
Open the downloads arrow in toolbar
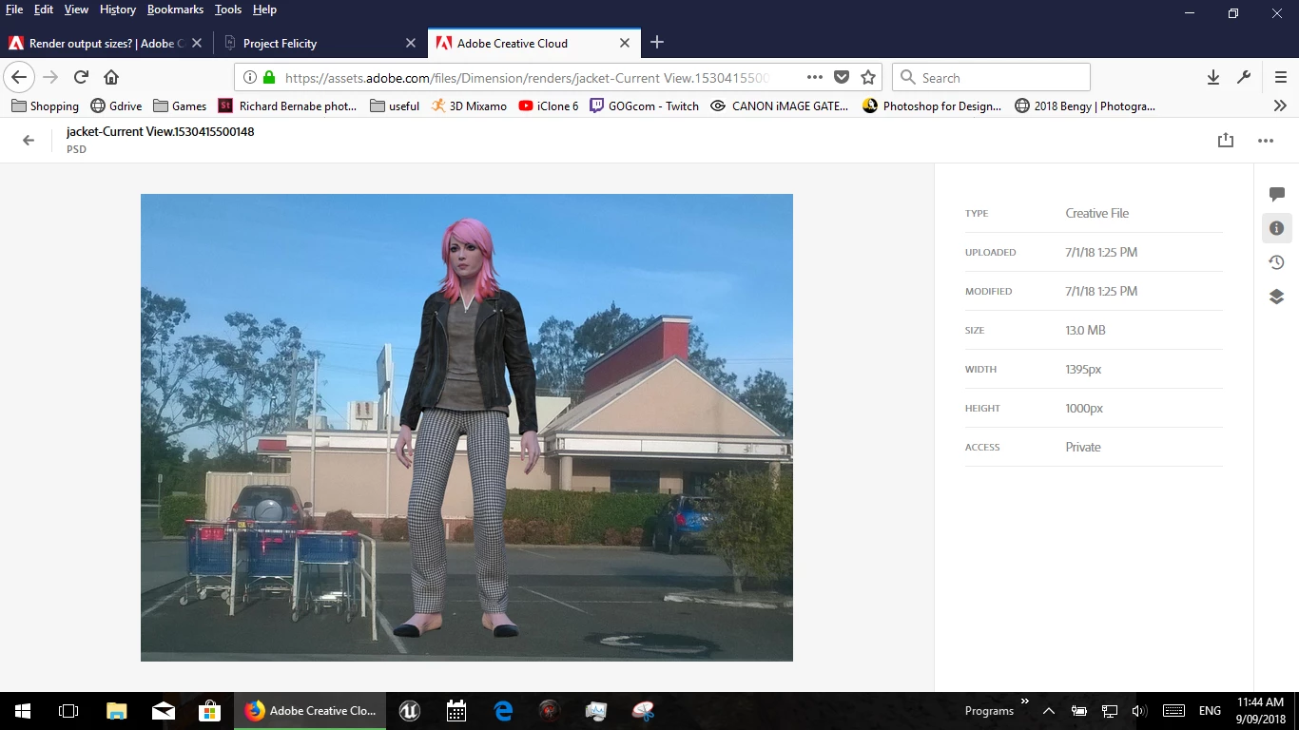(1213, 77)
